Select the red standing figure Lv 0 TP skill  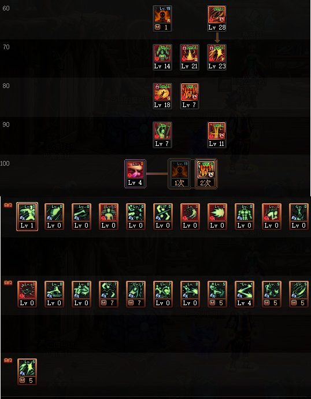pyautogui.click(x=109, y=217)
